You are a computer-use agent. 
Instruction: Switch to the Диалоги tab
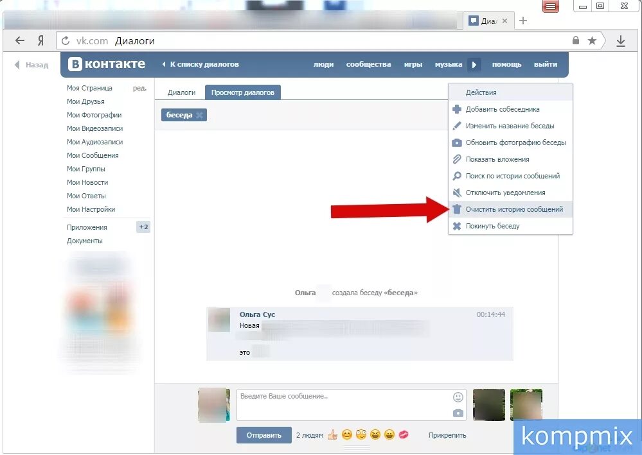point(181,92)
